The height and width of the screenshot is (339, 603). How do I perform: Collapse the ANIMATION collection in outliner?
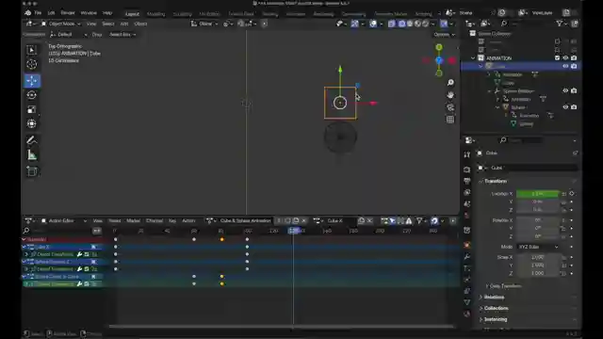(x=473, y=58)
